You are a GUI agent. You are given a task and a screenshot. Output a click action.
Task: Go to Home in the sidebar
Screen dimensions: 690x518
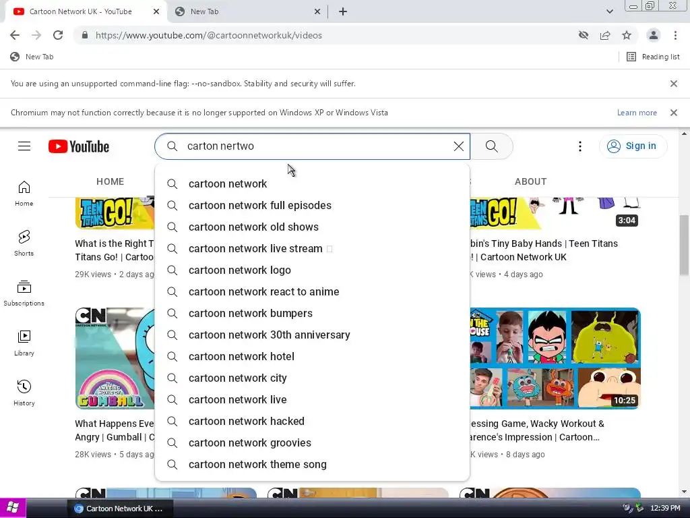click(24, 194)
